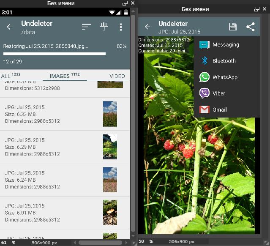Select the row with Size: 6.33 MB
This screenshot has width=270, height=246.
65,114
